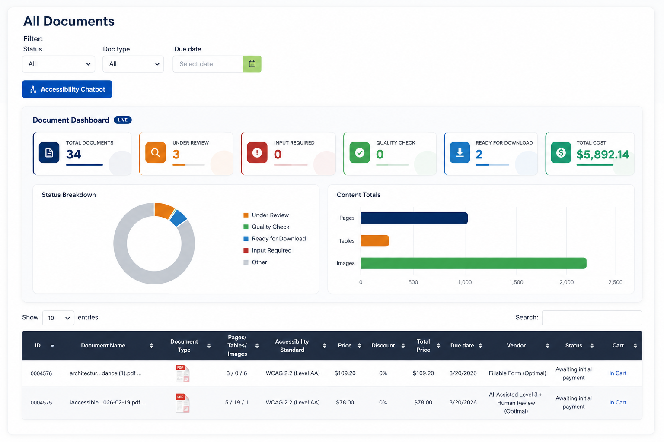Screen dimensions: 664x442
Task: Click the All Documents page heading
Action: tap(69, 21)
